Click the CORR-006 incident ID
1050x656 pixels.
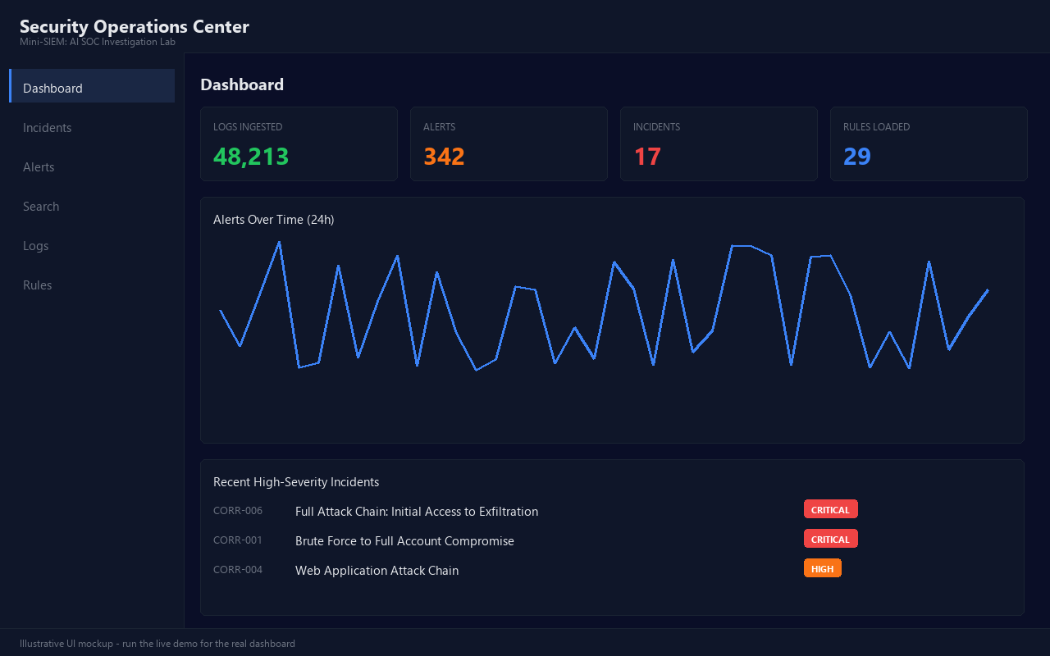pyautogui.click(x=238, y=511)
